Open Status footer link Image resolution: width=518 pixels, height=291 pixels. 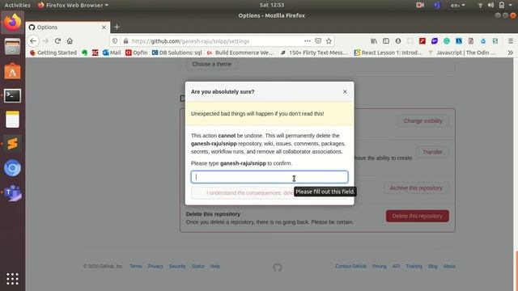[x=197, y=266]
